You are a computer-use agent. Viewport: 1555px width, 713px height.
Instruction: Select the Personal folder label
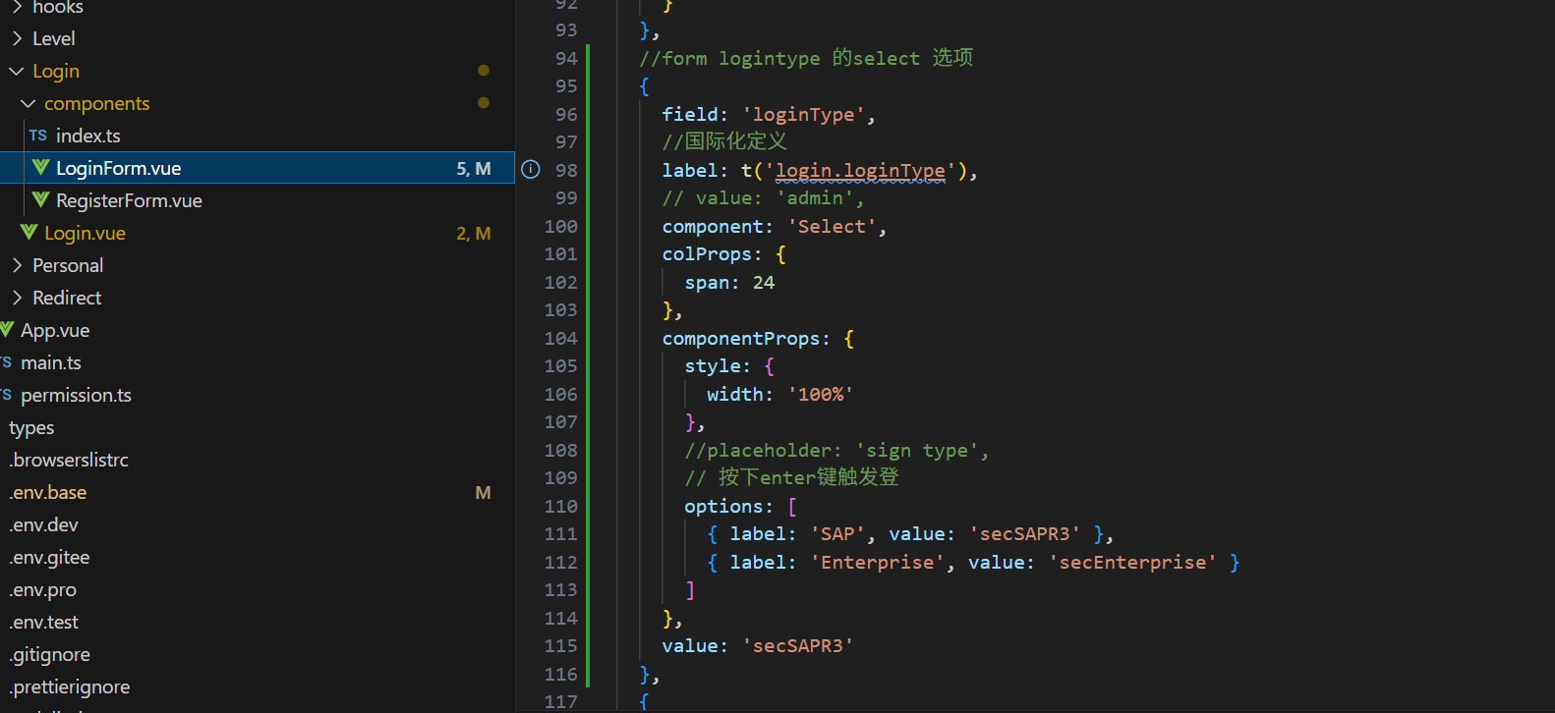click(x=68, y=265)
